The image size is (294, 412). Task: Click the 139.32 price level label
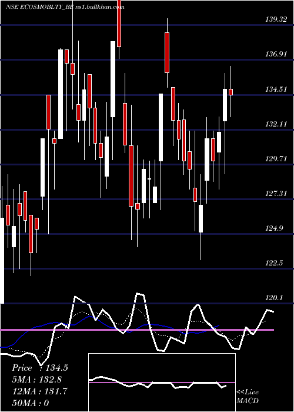tap(276, 19)
